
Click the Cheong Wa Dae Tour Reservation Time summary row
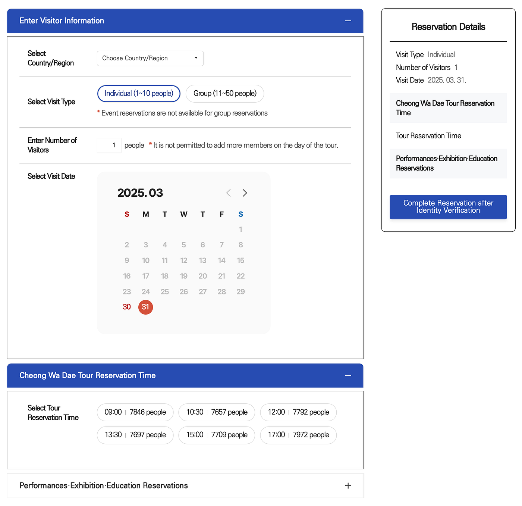point(448,108)
